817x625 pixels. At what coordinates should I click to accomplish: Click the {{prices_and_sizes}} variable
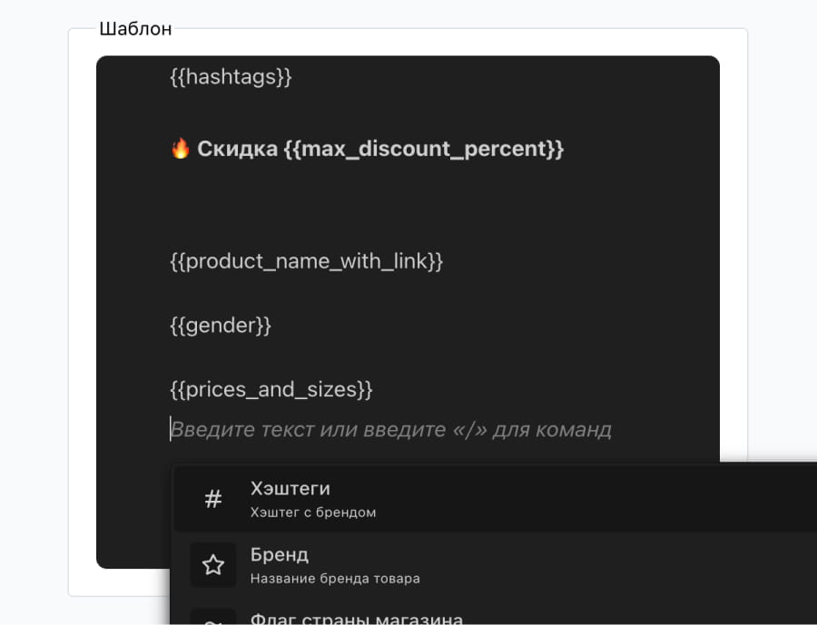[x=271, y=390]
